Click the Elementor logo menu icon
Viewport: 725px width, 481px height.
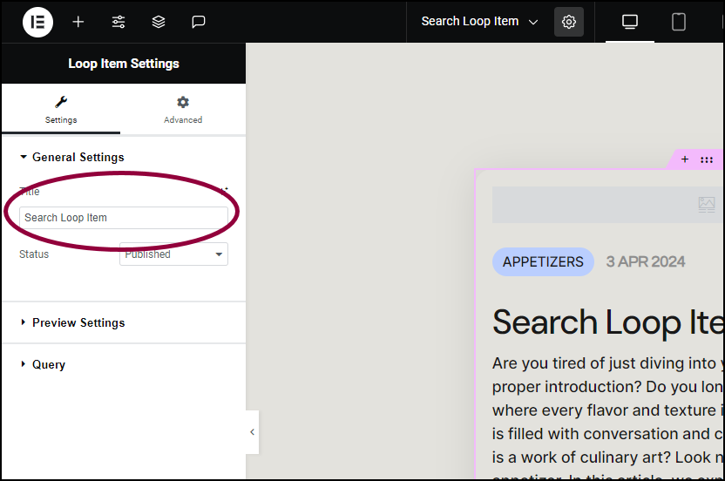click(x=38, y=22)
